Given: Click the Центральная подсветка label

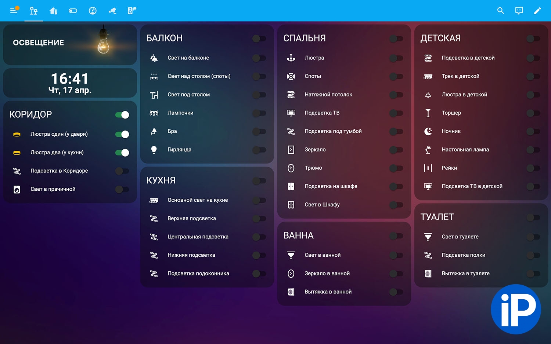Looking at the screenshot, I should [198, 237].
